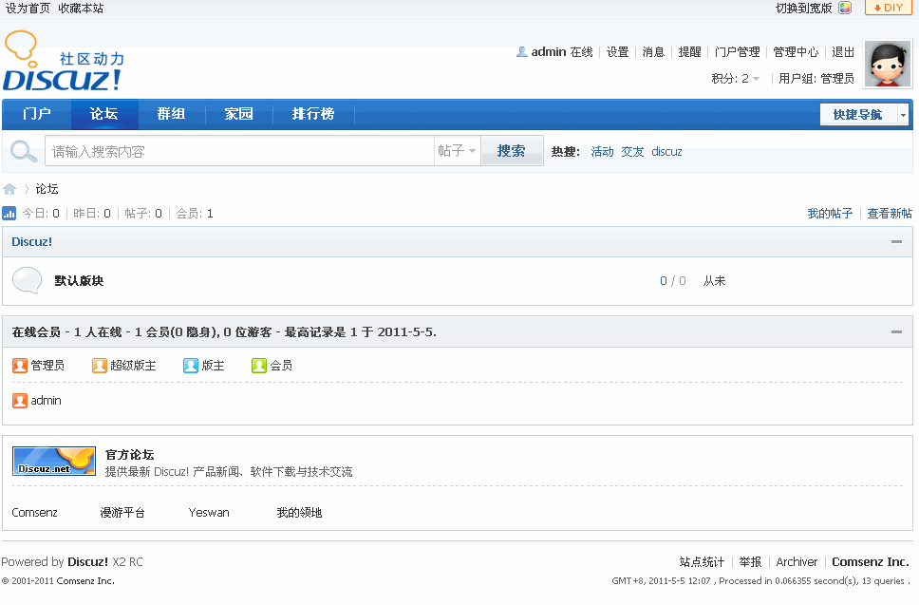Click the 搜索 search button
Image resolution: width=919 pixels, height=605 pixels.
[512, 151]
